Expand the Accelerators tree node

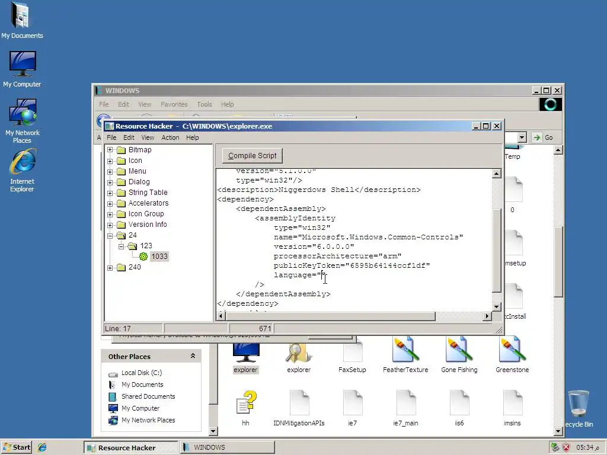click(110, 204)
